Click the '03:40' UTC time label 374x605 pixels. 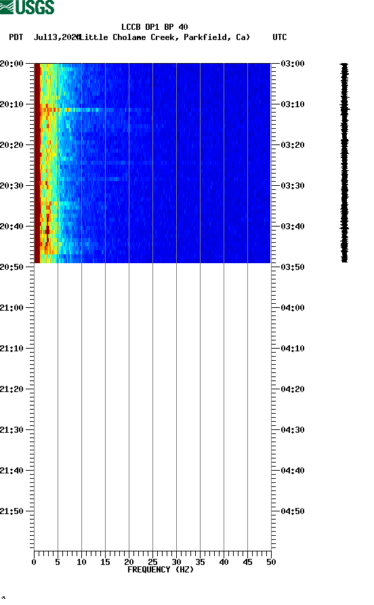tap(293, 226)
